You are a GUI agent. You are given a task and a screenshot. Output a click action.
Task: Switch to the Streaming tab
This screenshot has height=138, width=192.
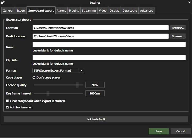click(89, 11)
